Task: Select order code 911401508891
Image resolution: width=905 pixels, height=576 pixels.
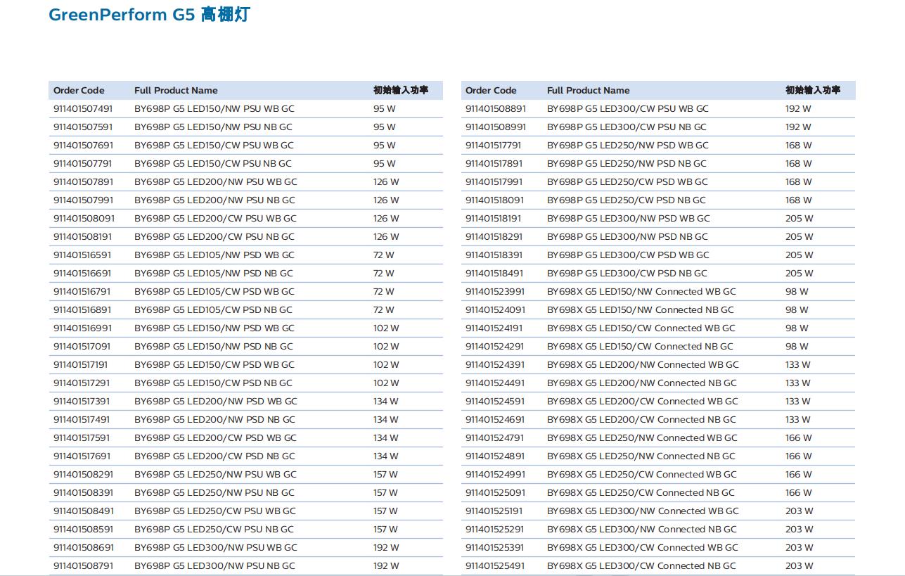Action: click(x=496, y=109)
